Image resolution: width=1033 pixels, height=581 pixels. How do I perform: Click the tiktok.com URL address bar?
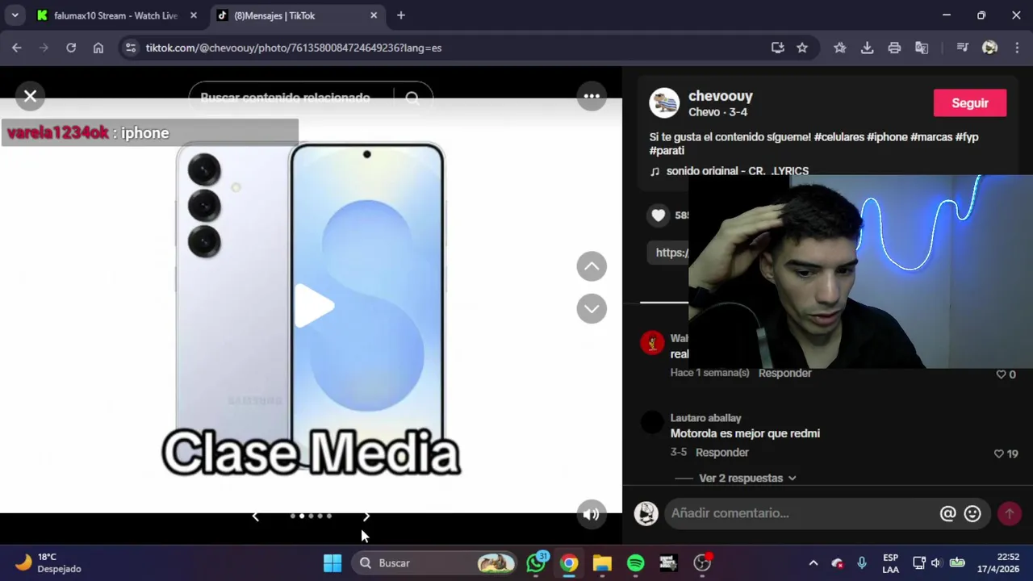click(294, 48)
